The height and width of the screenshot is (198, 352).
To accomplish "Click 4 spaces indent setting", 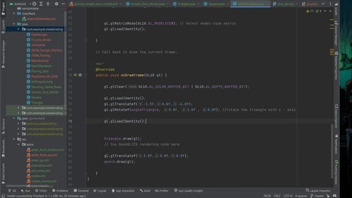I will pos(301,196).
